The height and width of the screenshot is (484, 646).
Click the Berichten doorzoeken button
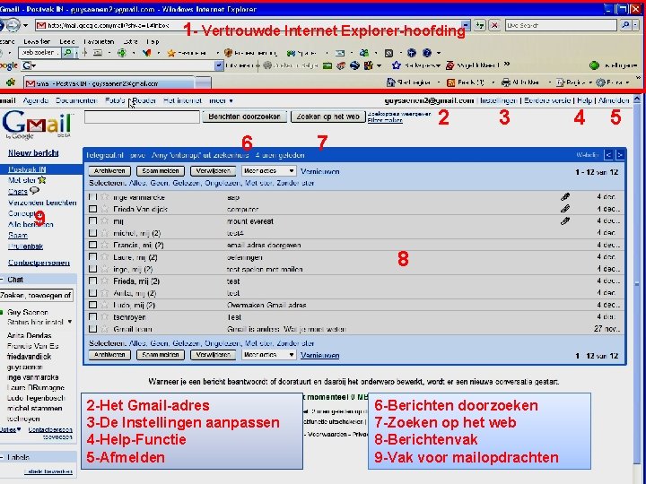pos(244,117)
